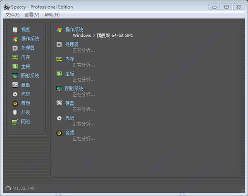Open the 内存 RAM icon in sidebar
248x196 pixels.
[x=15, y=57]
